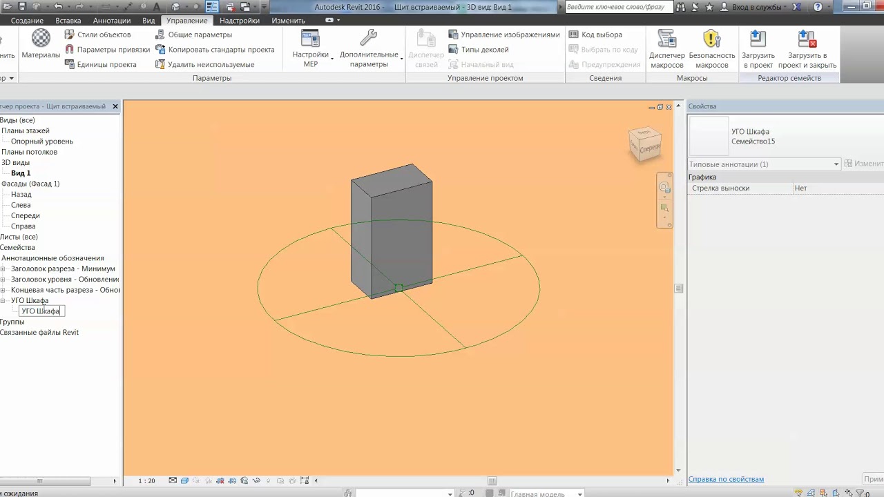Select Опорный уровень floor plan
Screen dimensions: 884x497
tap(42, 142)
